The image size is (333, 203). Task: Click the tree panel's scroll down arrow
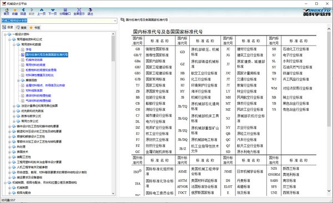pos(113,194)
